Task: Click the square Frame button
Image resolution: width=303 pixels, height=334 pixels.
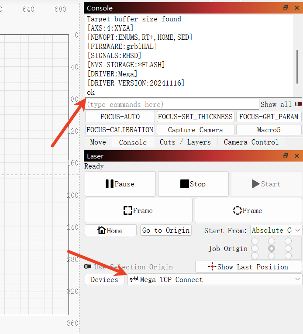Action: click(x=138, y=210)
